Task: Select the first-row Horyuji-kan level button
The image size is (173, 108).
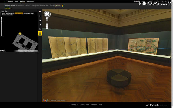Action: [x=29, y=13]
